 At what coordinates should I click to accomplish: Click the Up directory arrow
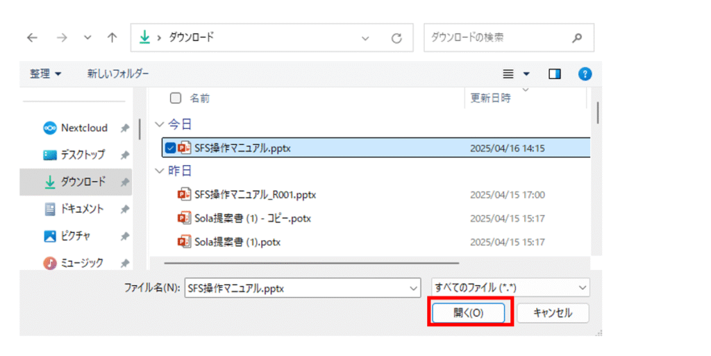[112, 38]
